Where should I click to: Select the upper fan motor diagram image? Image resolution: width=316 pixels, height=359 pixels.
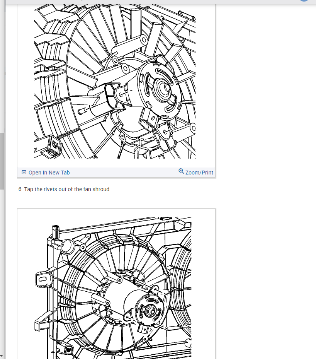(115, 81)
